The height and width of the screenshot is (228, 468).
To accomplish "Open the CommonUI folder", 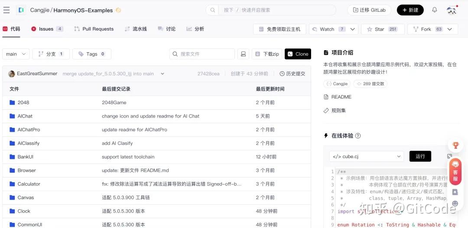I will (x=30, y=225).
